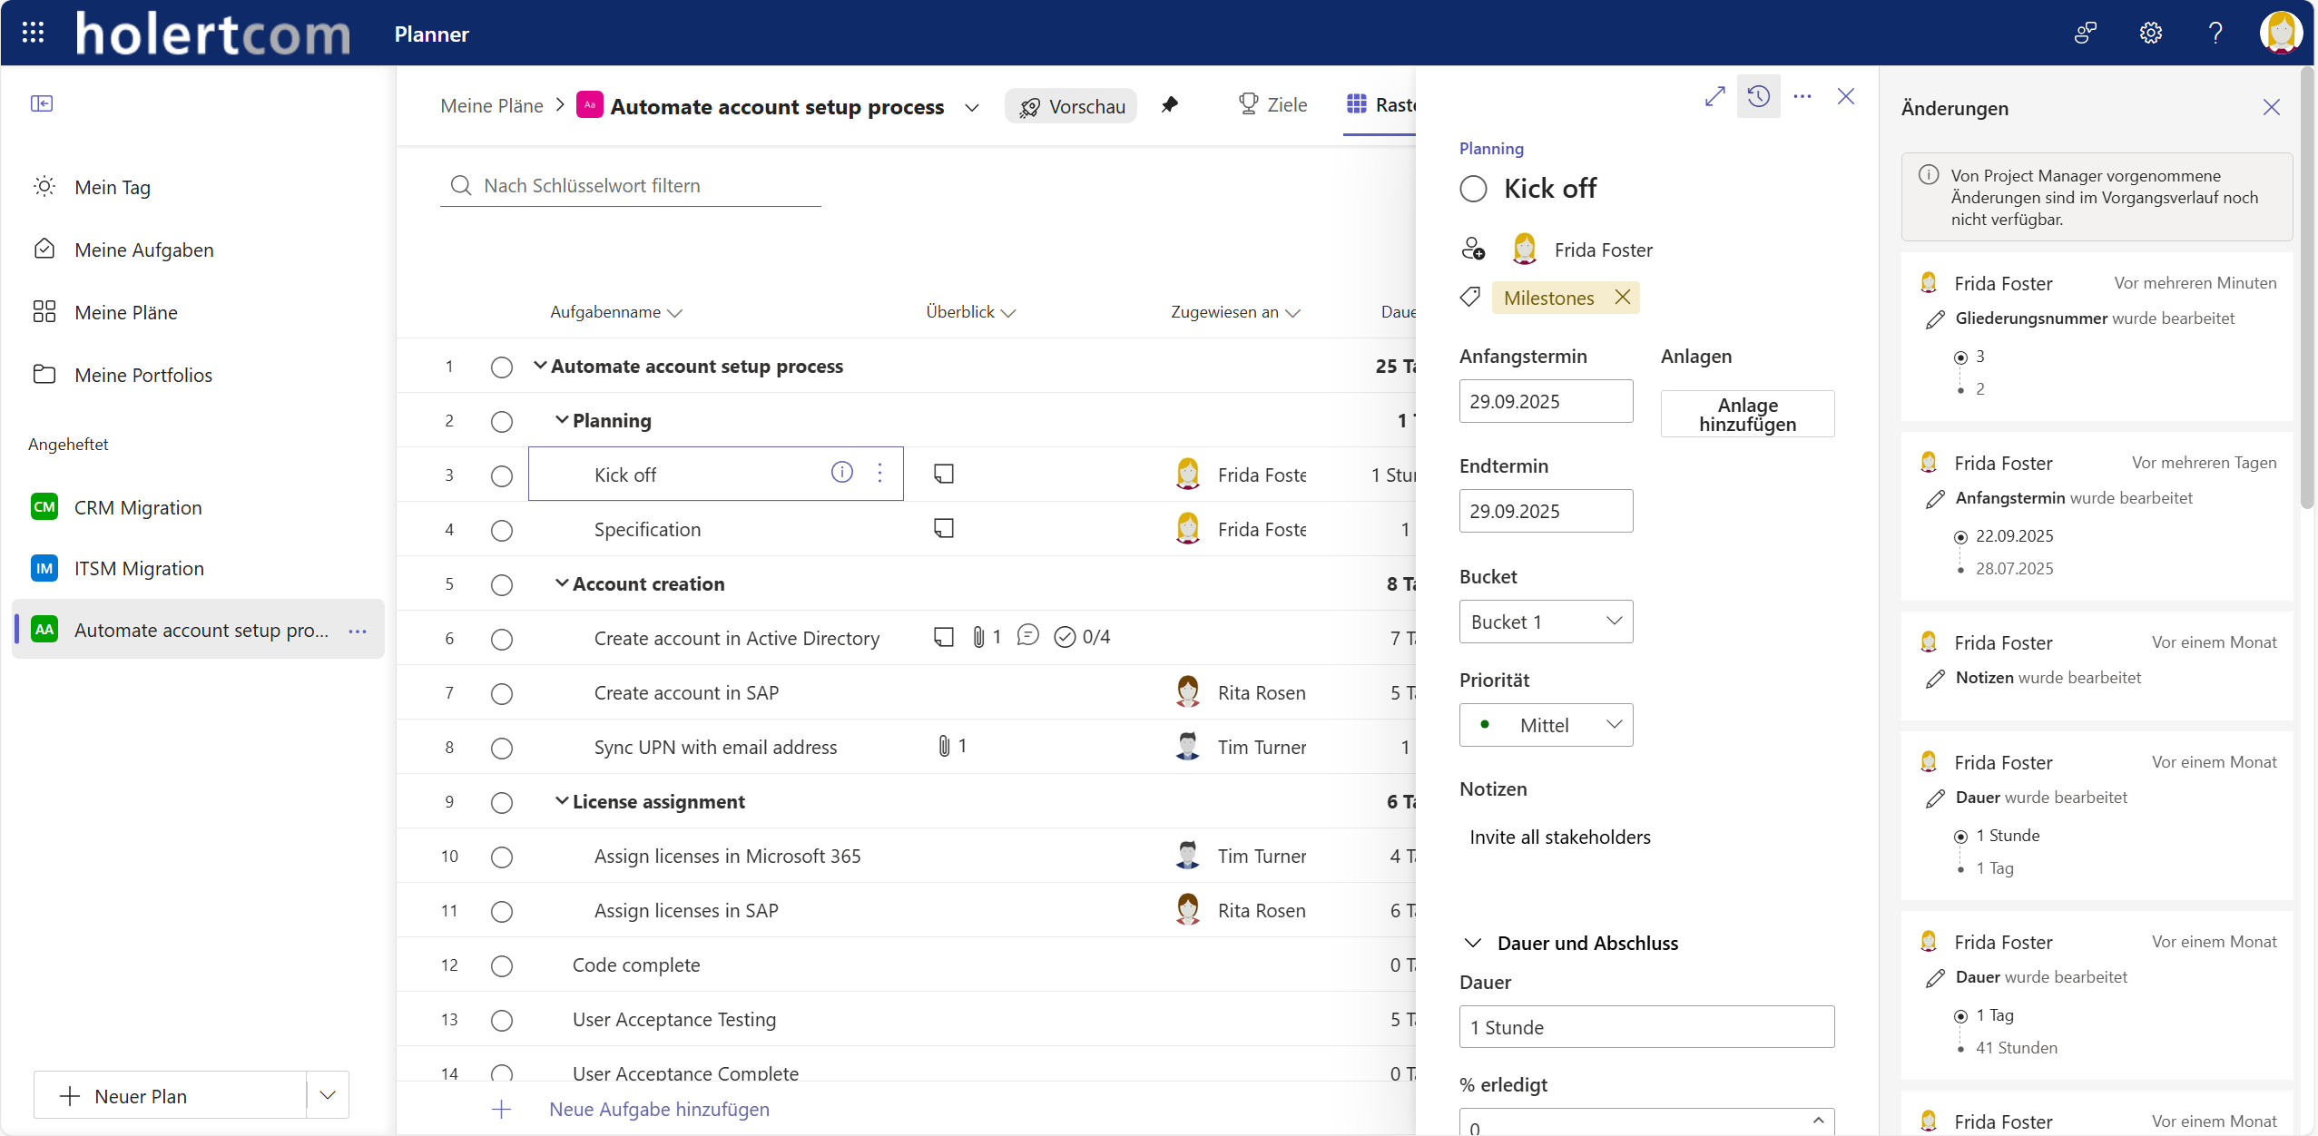This screenshot has width=2318, height=1136.
Task: Click the notes icon on the Specification task
Action: click(943, 527)
